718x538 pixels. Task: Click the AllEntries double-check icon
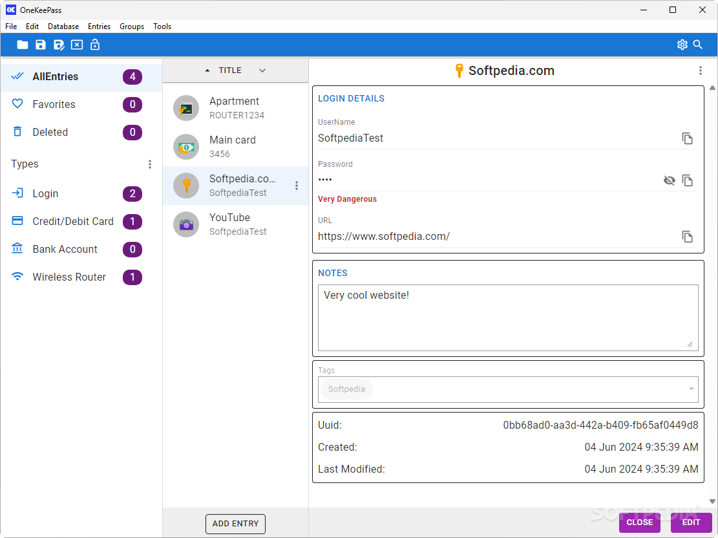[17, 76]
